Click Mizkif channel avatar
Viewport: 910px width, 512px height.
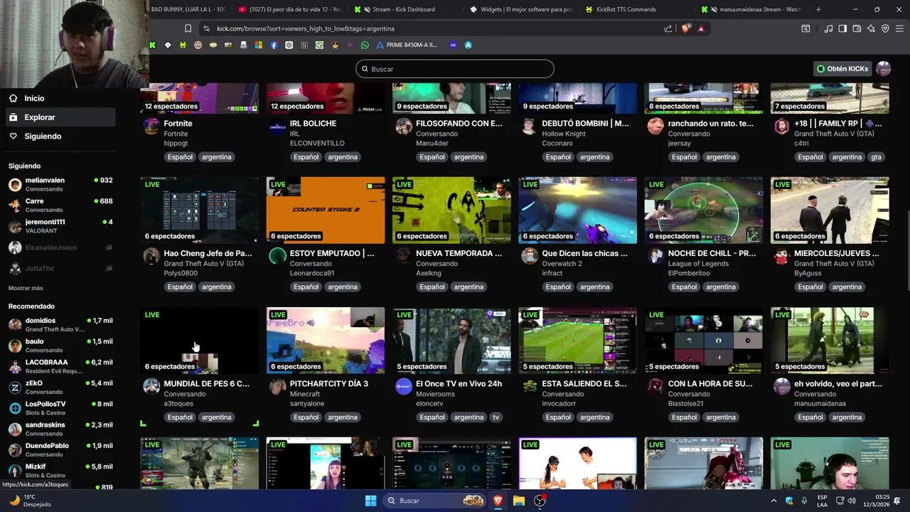(15, 471)
